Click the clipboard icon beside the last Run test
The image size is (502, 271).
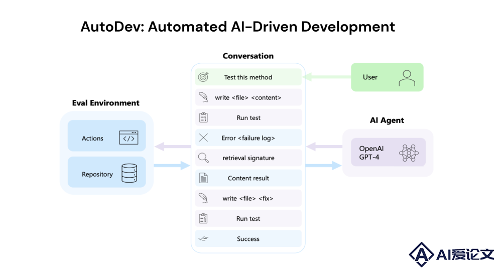point(203,218)
